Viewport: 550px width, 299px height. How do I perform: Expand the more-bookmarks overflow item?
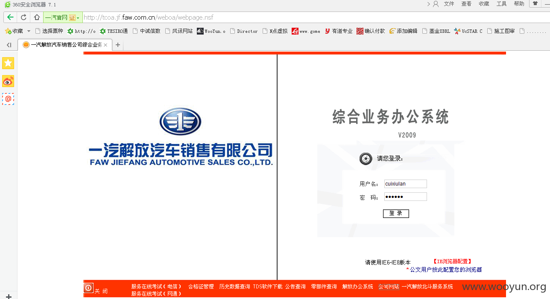coord(533,31)
